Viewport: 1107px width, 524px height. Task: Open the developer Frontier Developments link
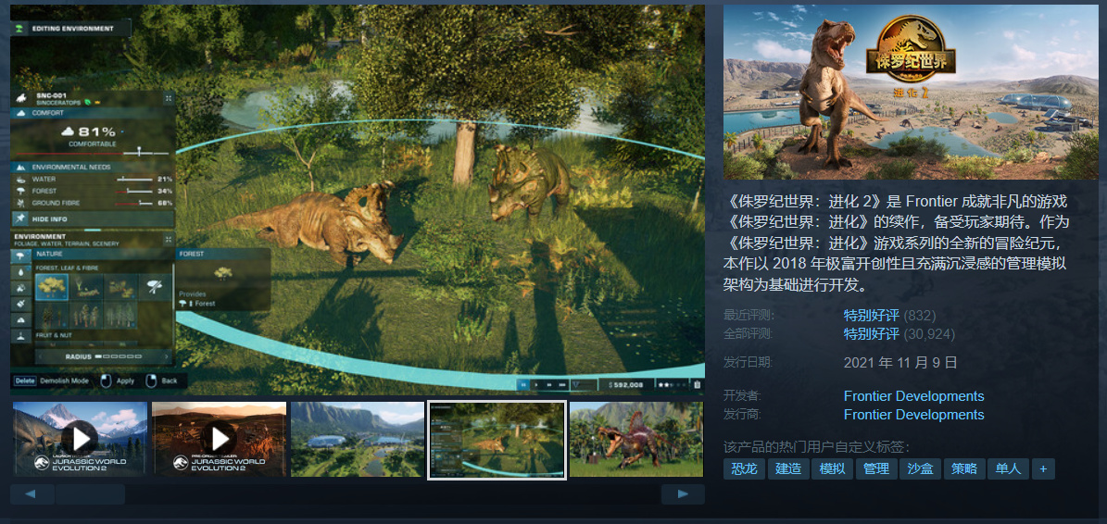[913, 396]
